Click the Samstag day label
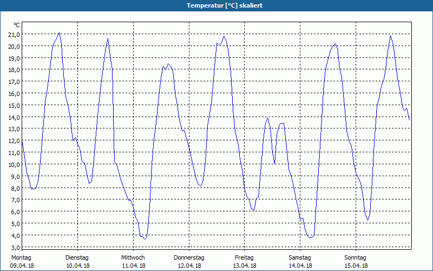This screenshot has width=433, height=271. pyautogui.click(x=300, y=258)
